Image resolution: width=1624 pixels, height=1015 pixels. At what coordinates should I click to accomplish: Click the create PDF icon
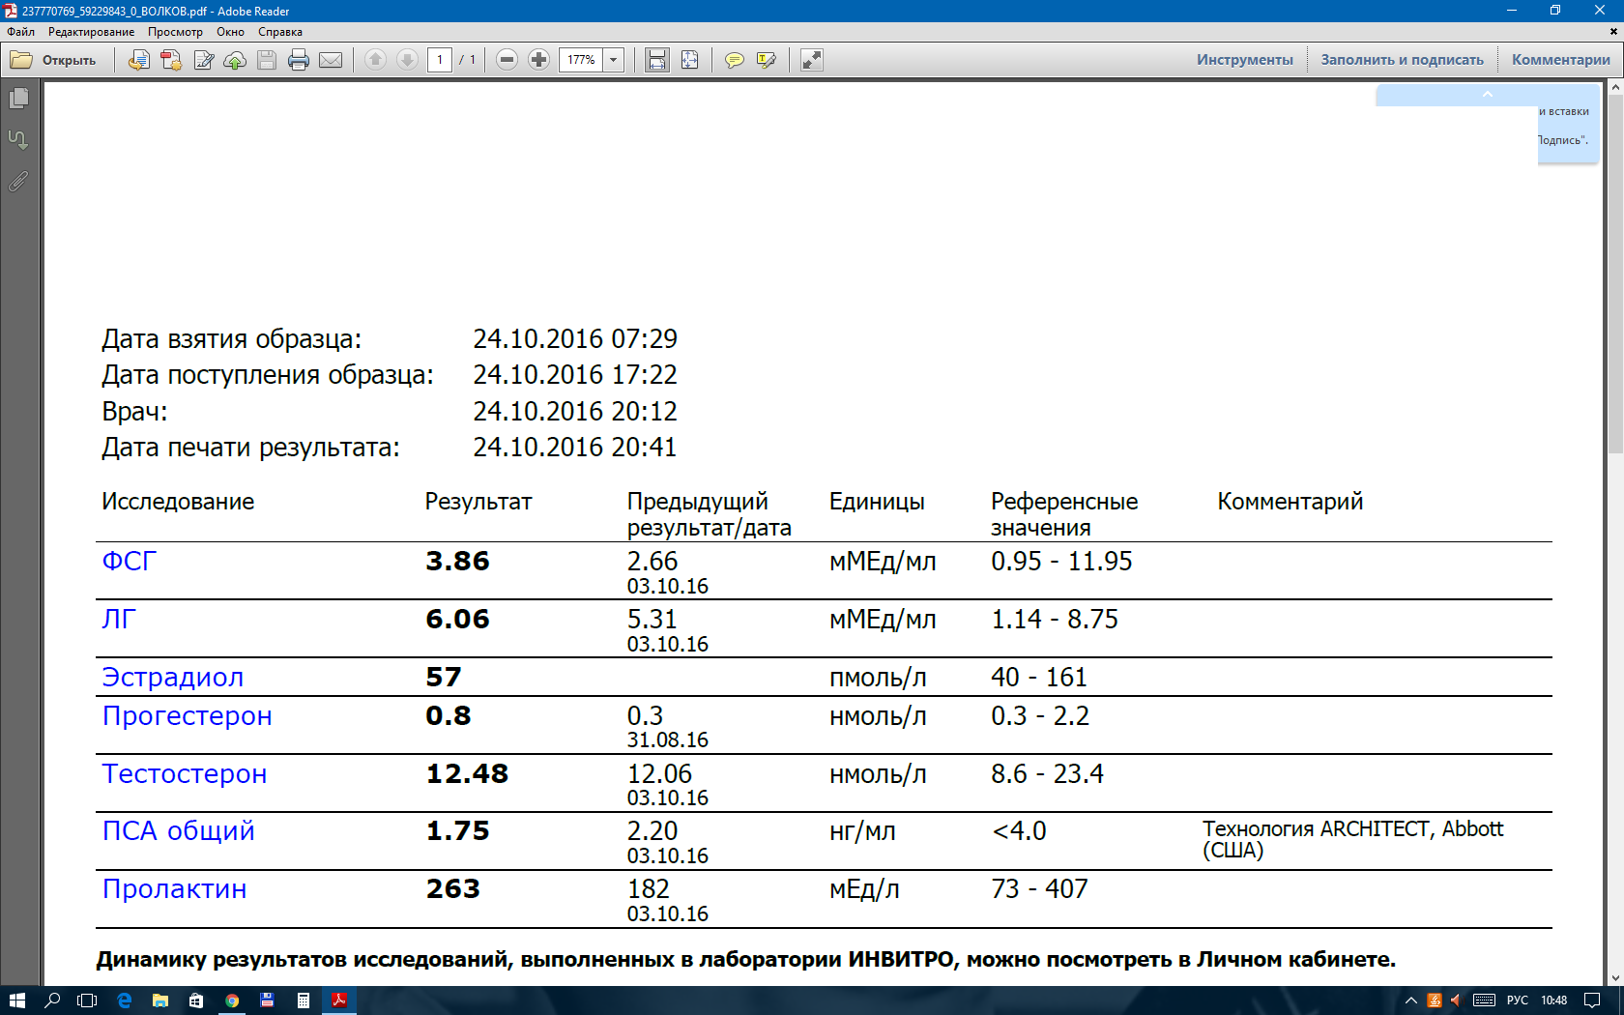point(171,60)
